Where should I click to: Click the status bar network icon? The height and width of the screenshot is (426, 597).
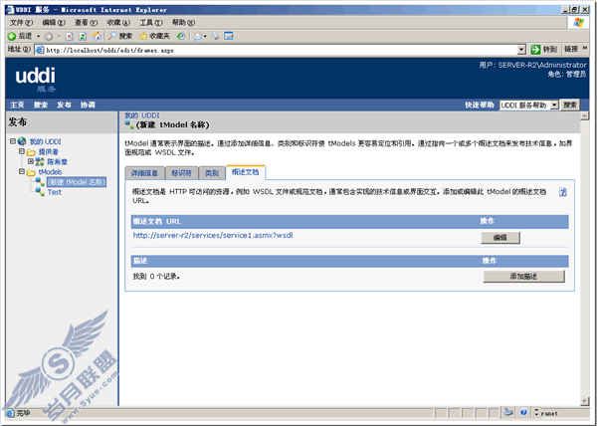coord(508,412)
